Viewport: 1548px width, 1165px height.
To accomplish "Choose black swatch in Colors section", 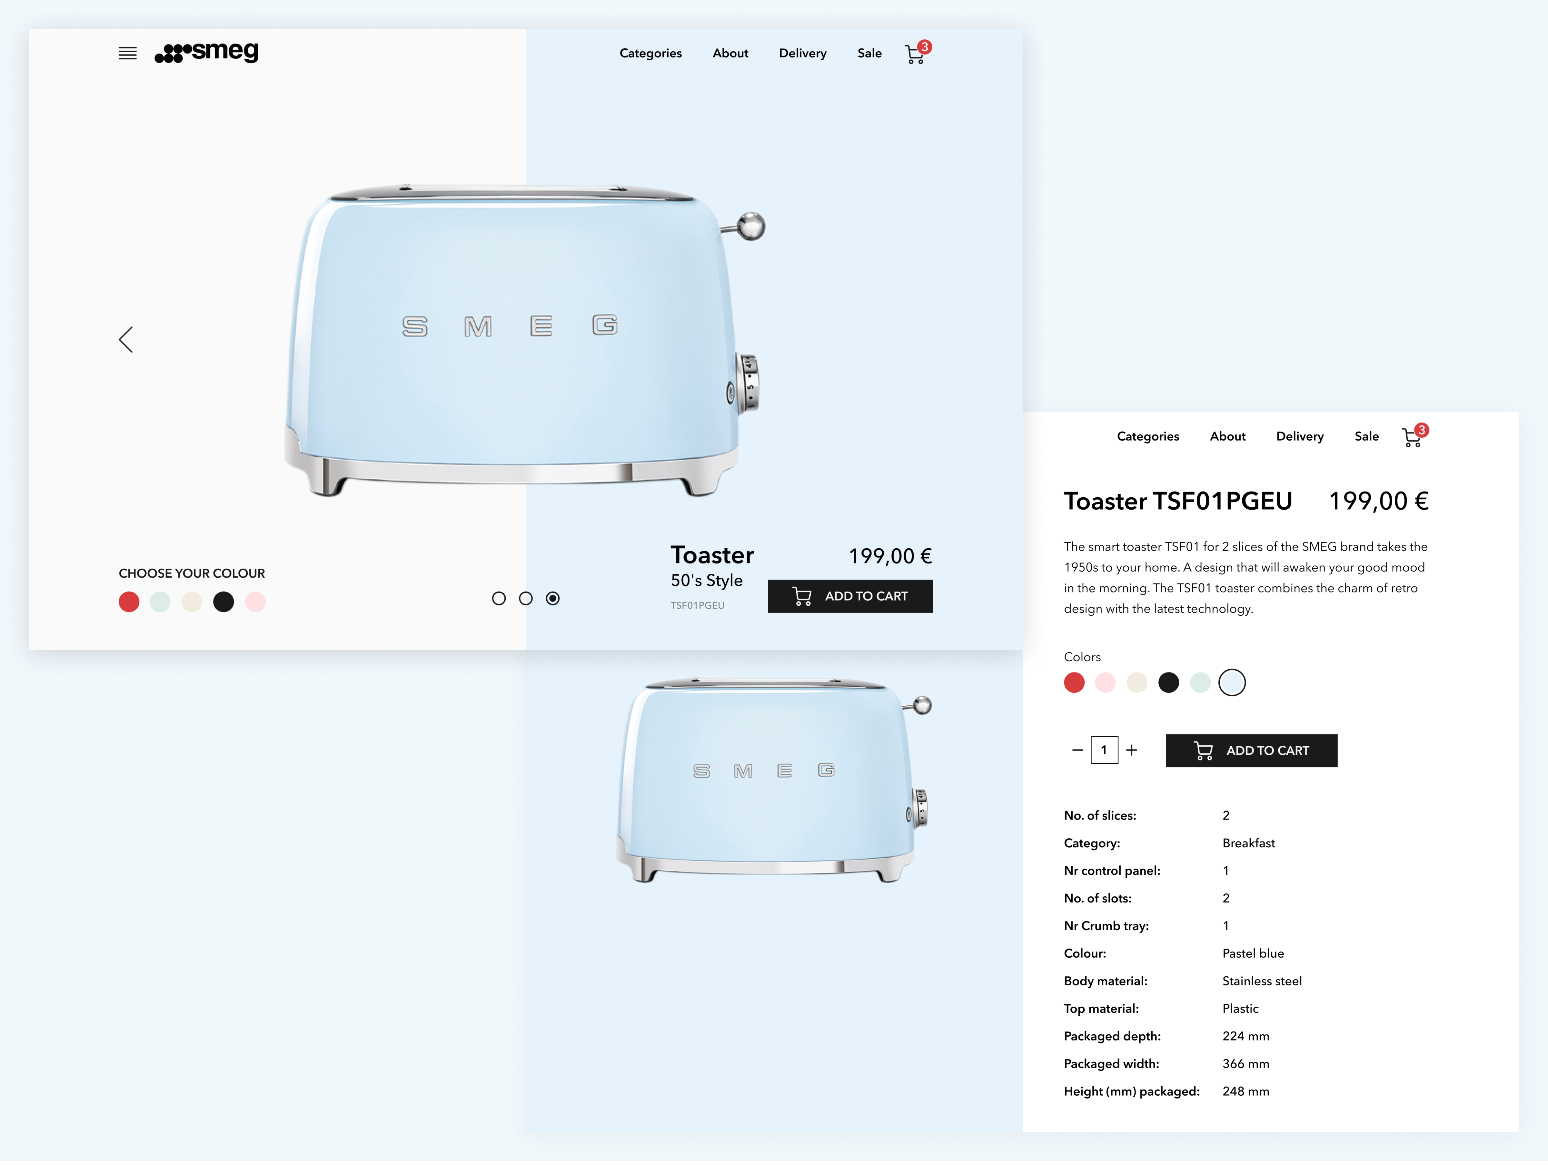I will (x=1169, y=682).
